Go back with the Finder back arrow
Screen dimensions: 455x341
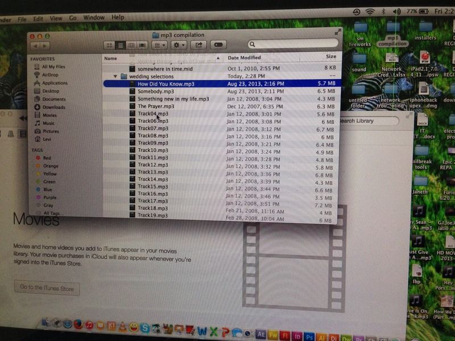pyautogui.click(x=35, y=45)
